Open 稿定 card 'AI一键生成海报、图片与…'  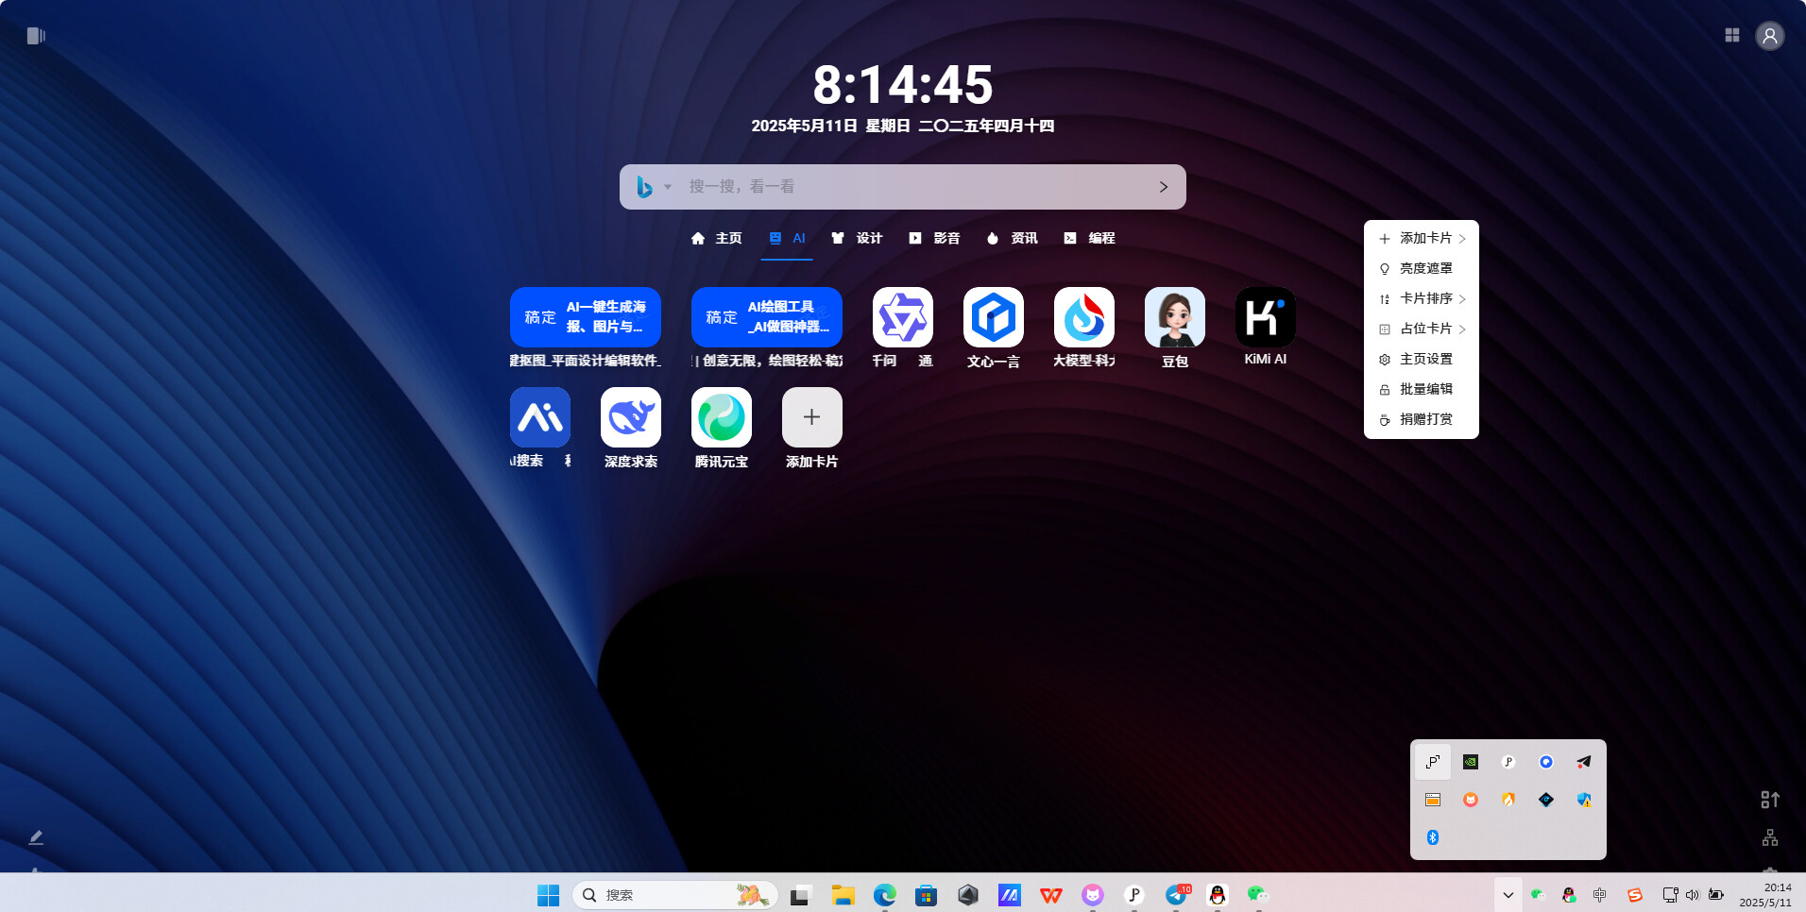pos(585,317)
